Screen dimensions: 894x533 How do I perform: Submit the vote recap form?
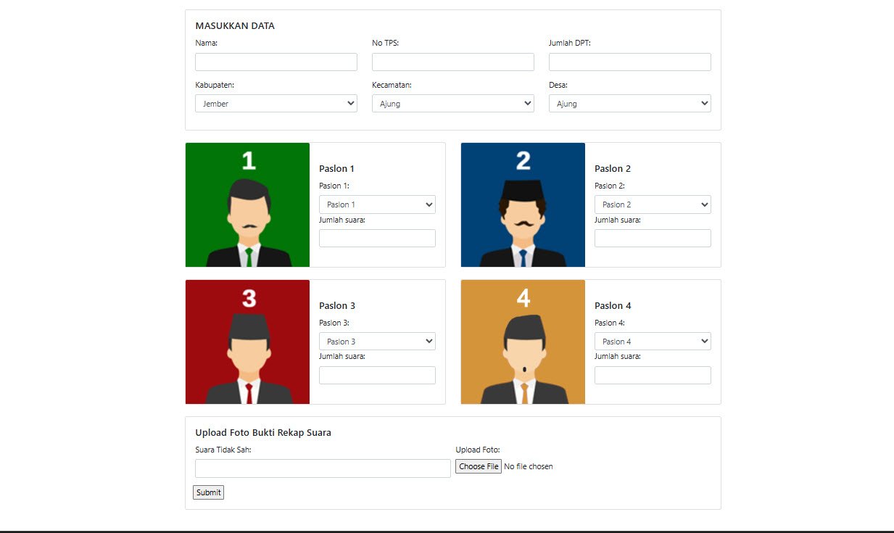pyautogui.click(x=208, y=492)
